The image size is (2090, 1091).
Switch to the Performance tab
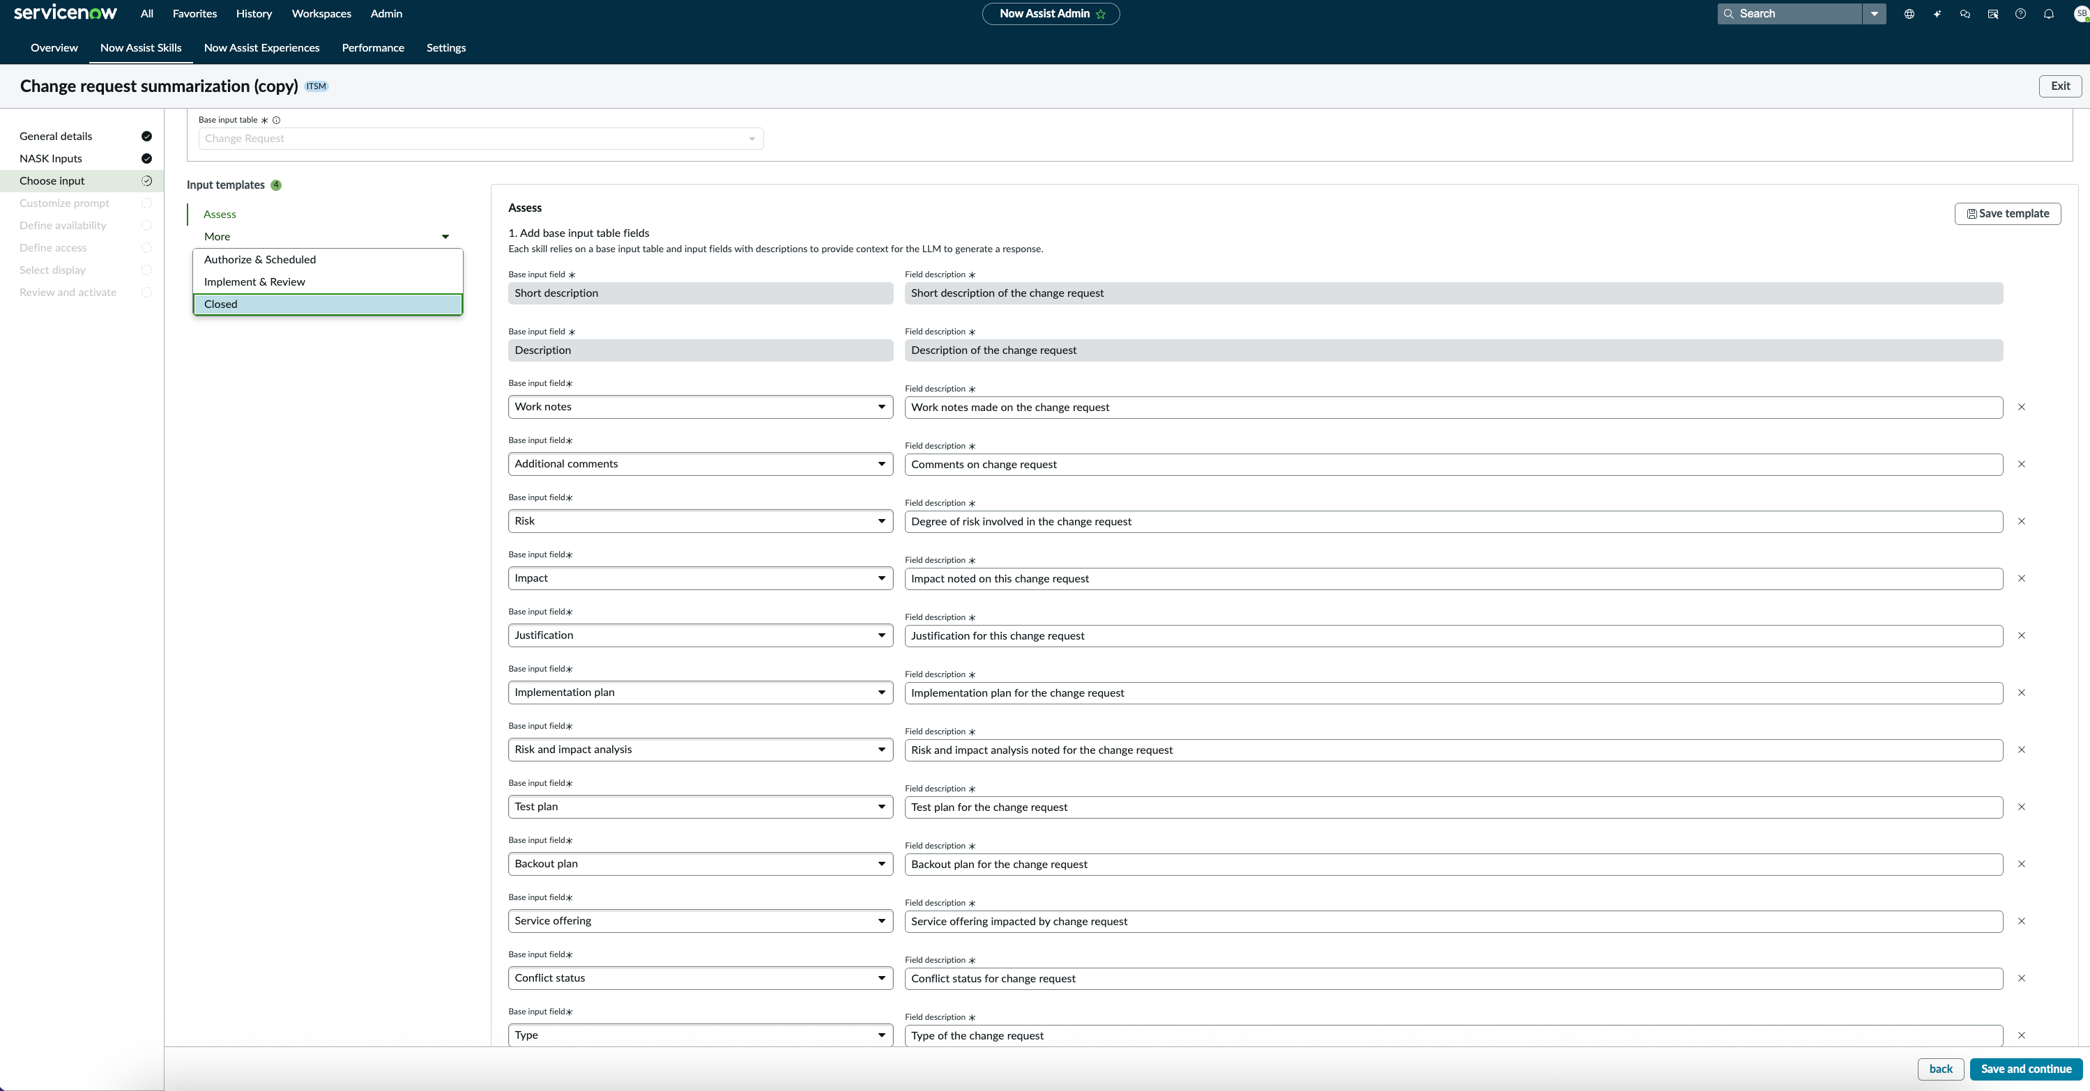[x=373, y=48]
